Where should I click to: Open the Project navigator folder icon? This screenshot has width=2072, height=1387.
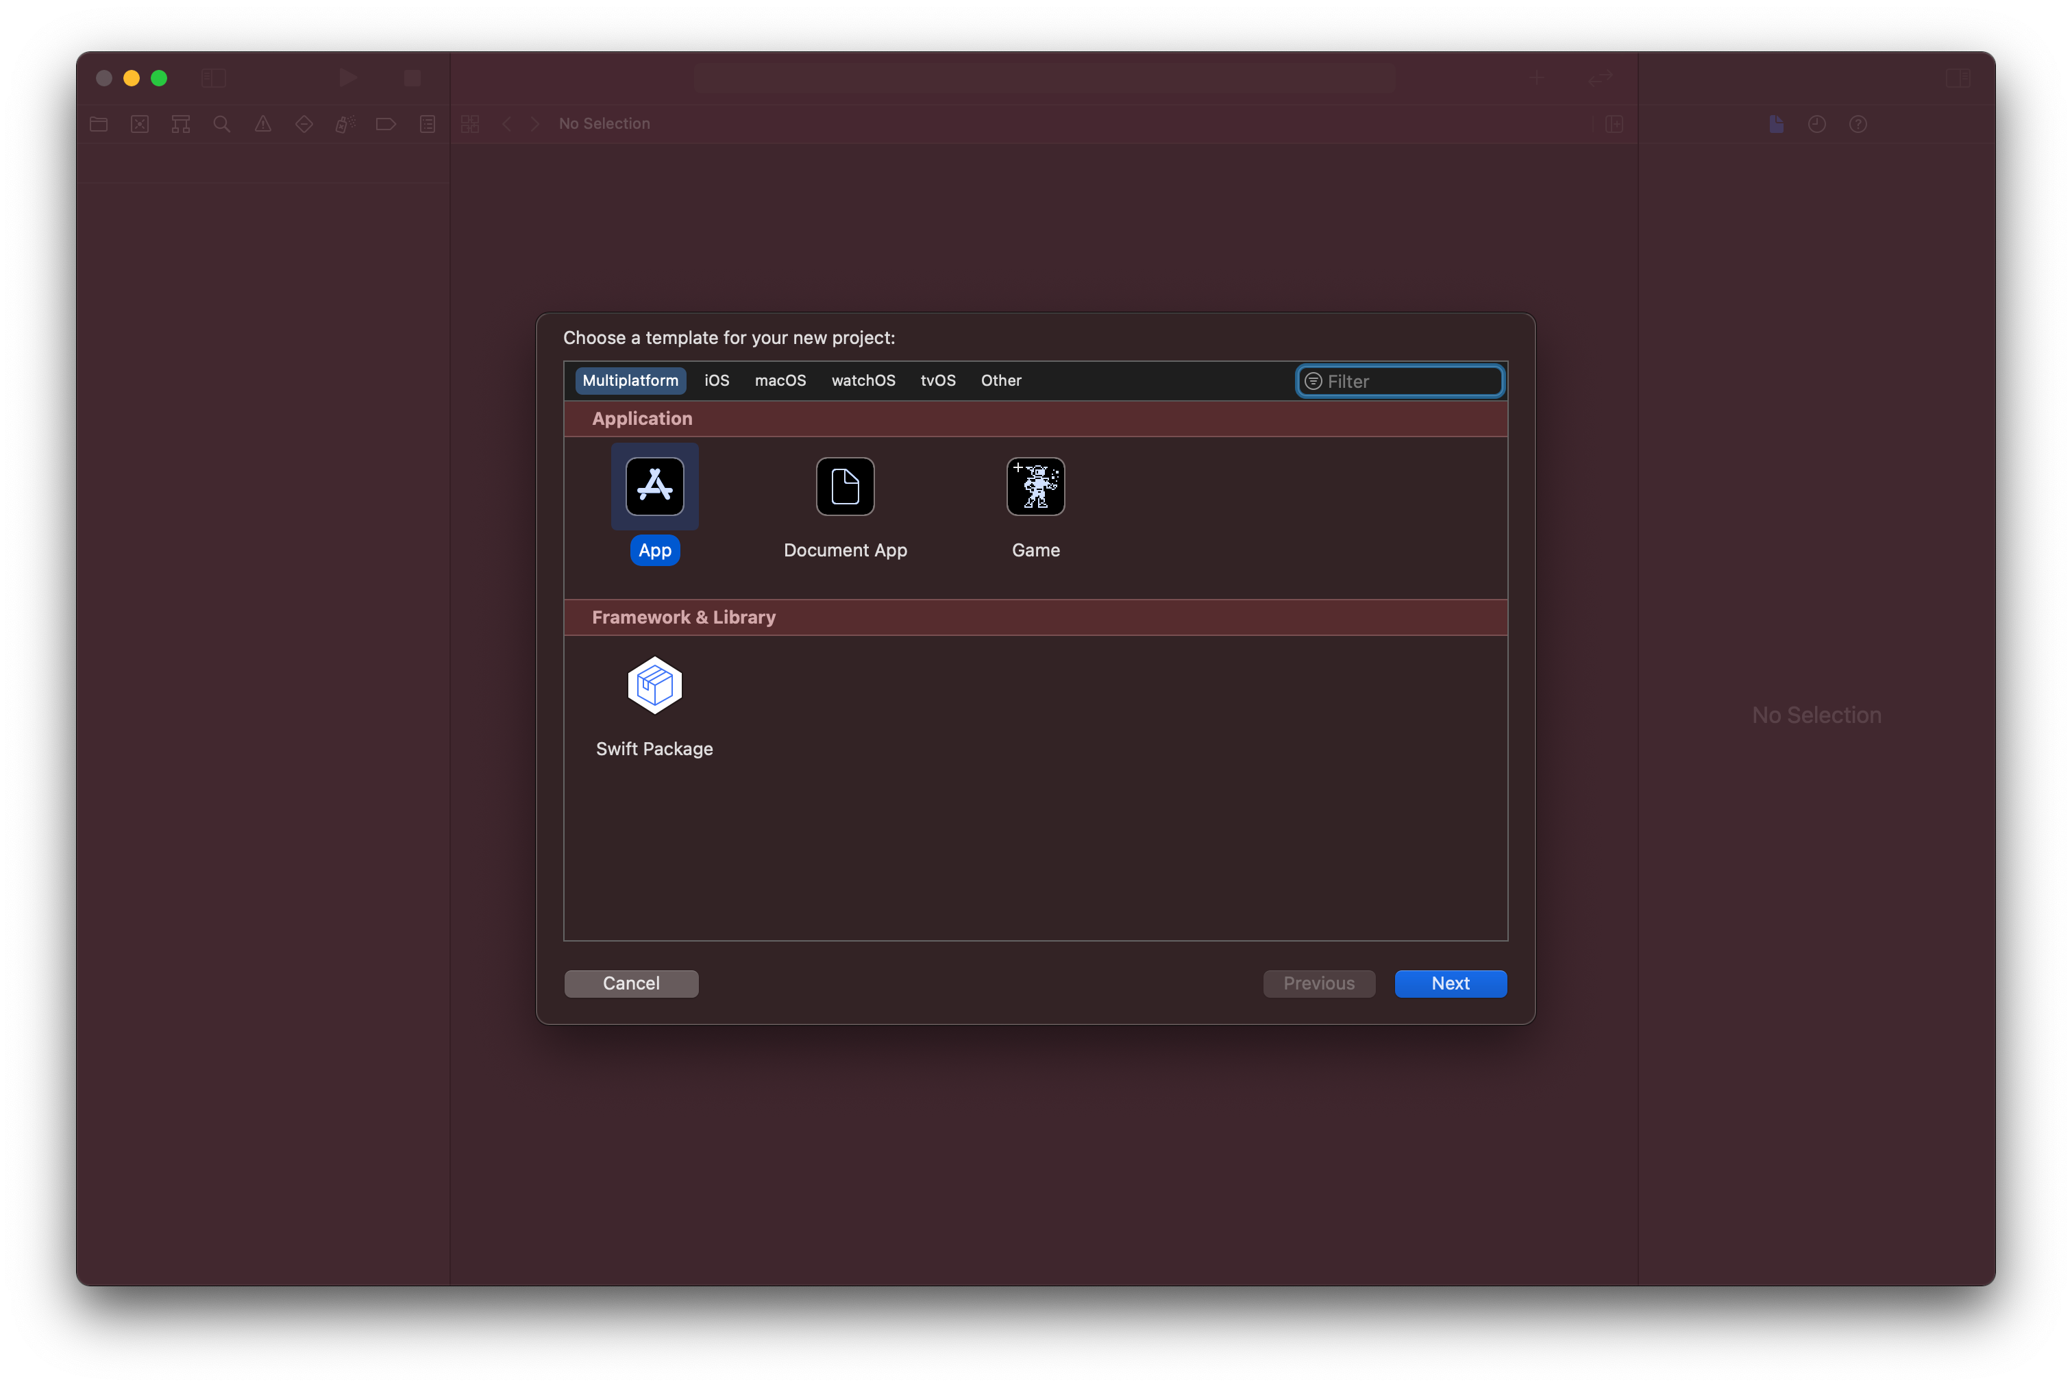click(x=98, y=124)
